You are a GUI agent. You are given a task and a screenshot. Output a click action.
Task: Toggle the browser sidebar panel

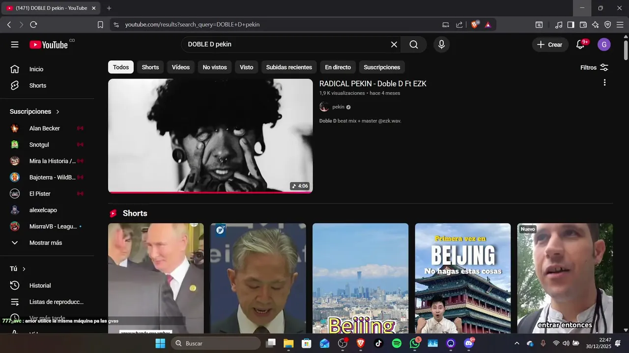pyautogui.click(x=571, y=25)
